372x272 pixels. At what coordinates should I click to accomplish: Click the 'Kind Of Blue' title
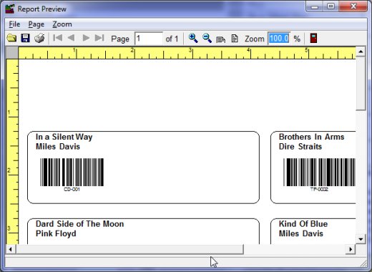coord(303,224)
